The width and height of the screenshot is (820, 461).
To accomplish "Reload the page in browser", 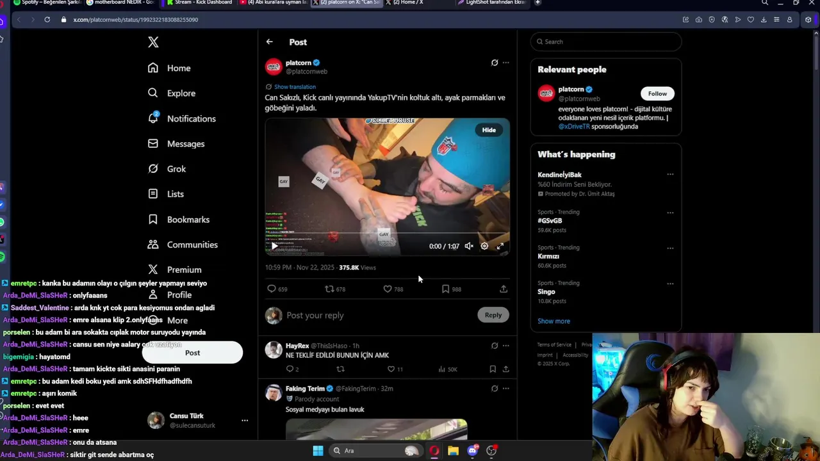I will point(47,20).
